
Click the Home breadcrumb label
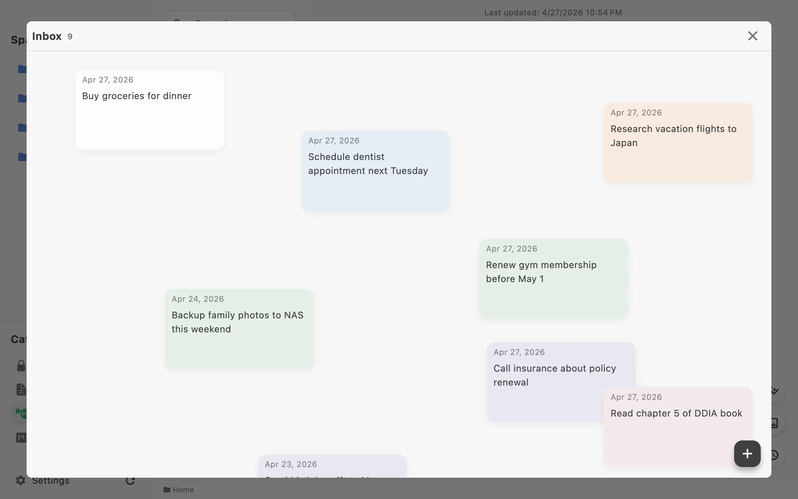tap(183, 490)
